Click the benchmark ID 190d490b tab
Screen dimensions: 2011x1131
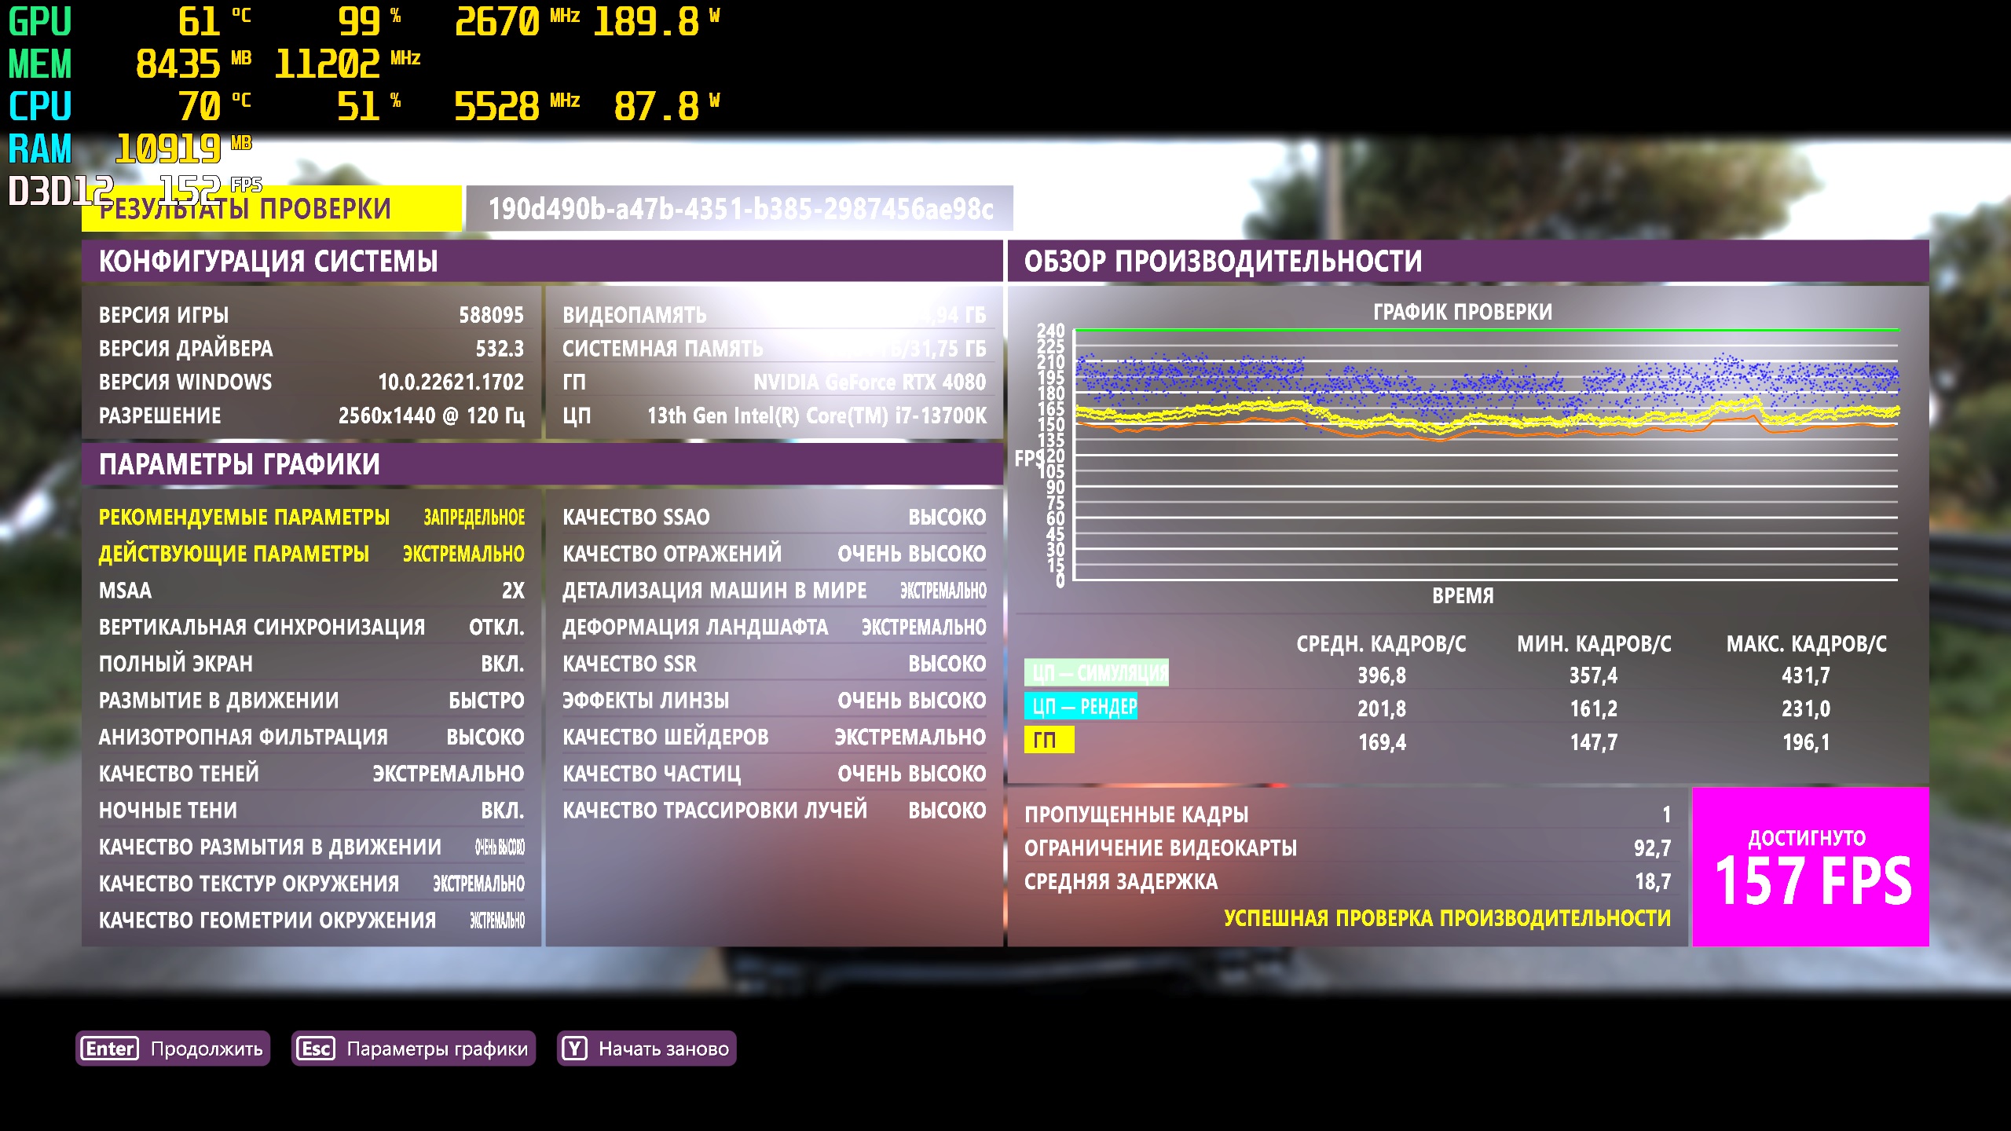[739, 209]
